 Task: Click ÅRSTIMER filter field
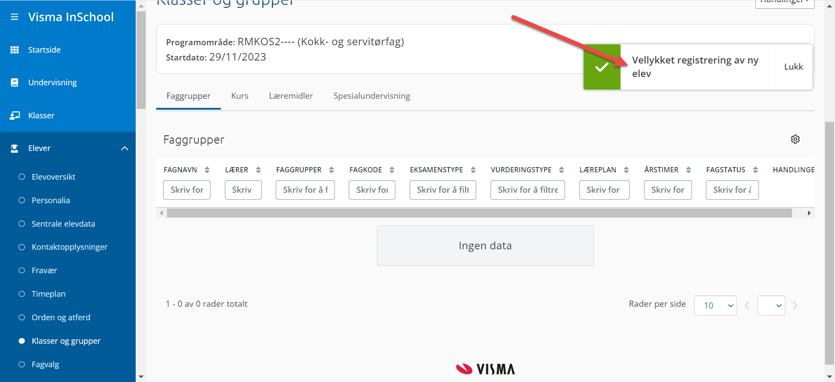668,190
